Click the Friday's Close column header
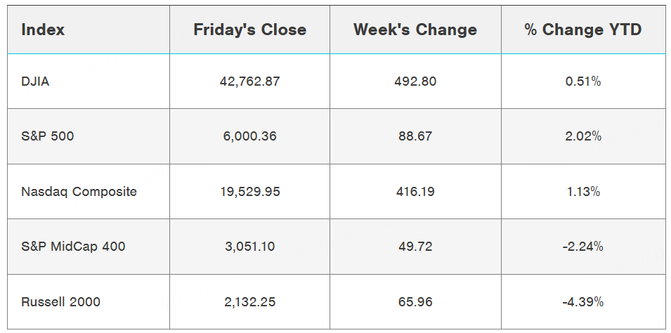This screenshot has width=671, height=333. point(249,30)
